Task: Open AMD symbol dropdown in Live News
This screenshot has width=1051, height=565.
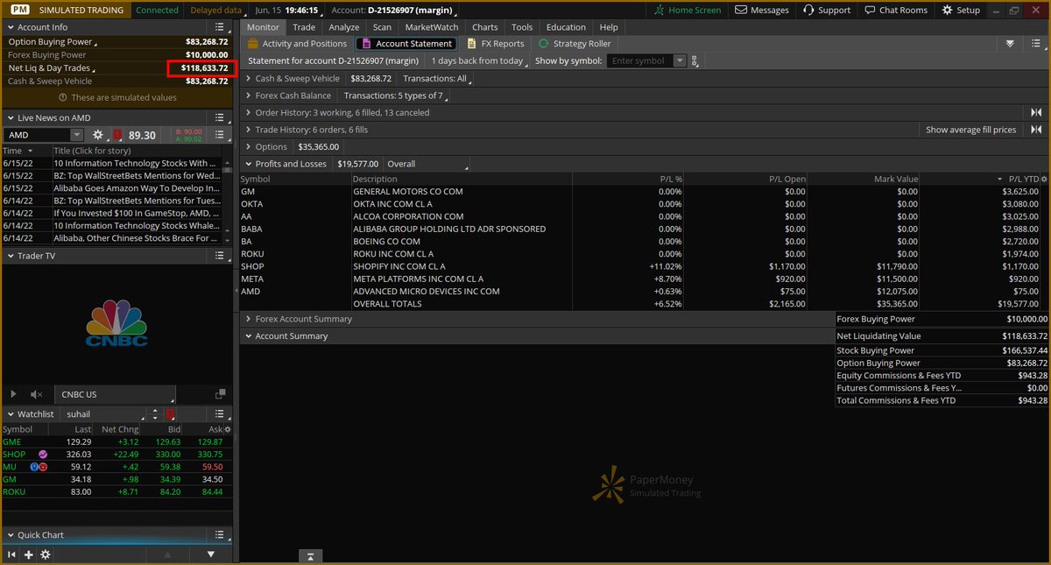Action: tap(77, 135)
